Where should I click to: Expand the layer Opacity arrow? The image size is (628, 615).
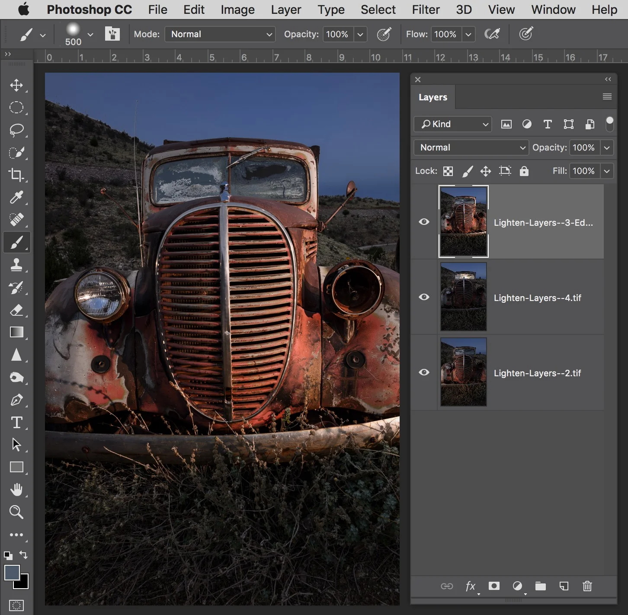607,147
